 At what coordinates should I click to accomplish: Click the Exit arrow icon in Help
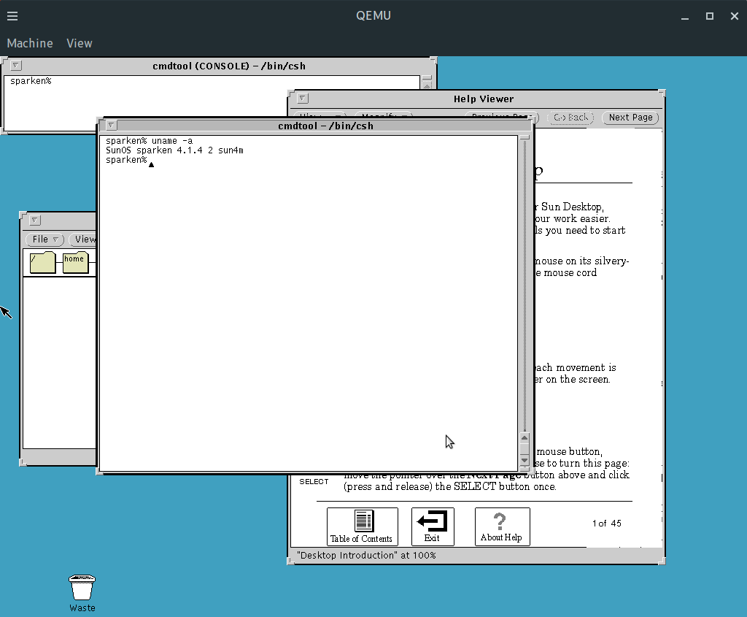tap(432, 526)
